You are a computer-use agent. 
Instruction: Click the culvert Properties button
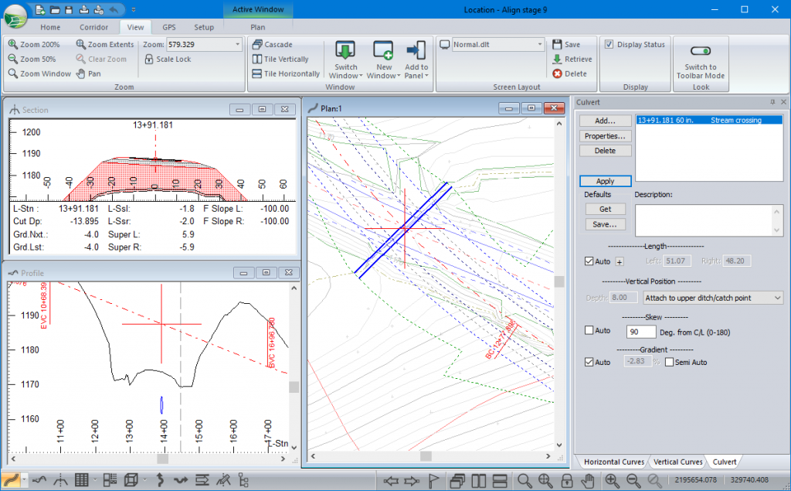click(x=605, y=136)
